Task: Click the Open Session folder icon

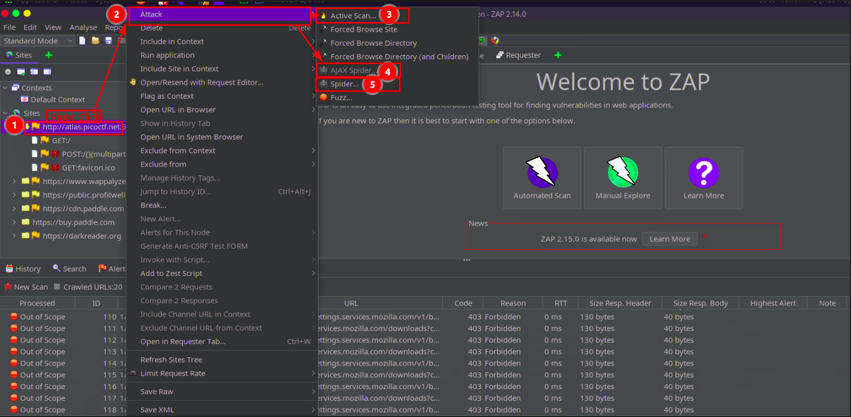Action: tap(95, 41)
